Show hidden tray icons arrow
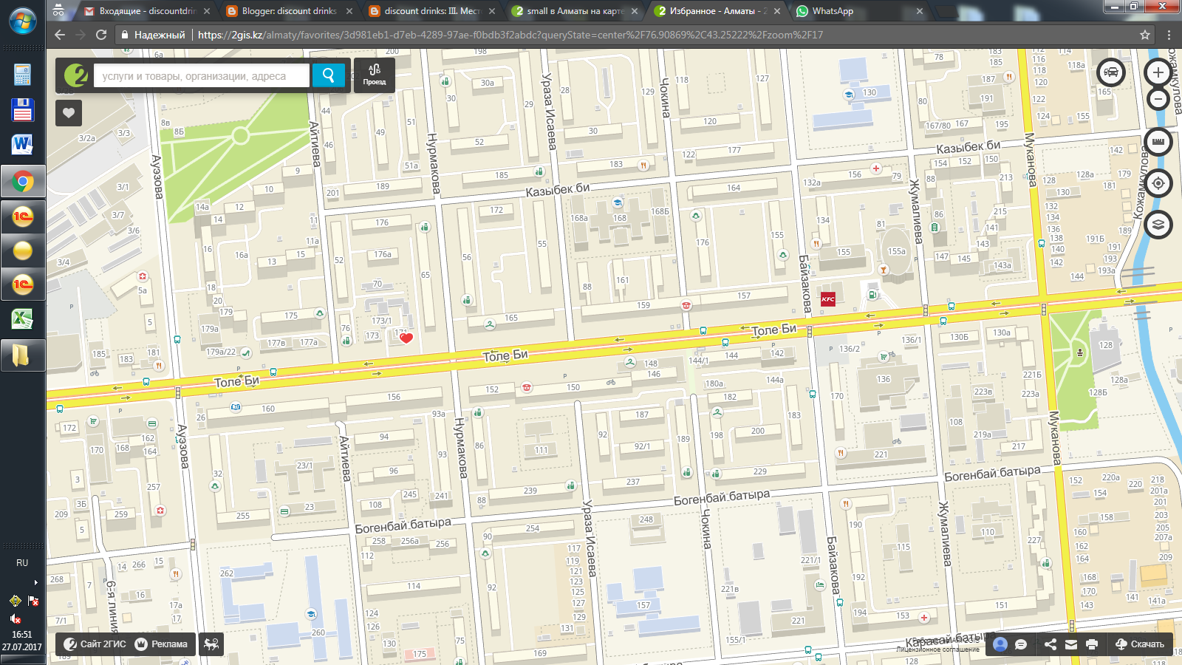This screenshot has width=1182, height=665. click(x=35, y=583)
